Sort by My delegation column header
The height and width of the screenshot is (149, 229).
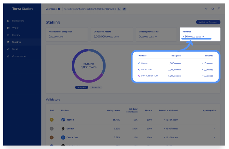[x=210, y=110]
